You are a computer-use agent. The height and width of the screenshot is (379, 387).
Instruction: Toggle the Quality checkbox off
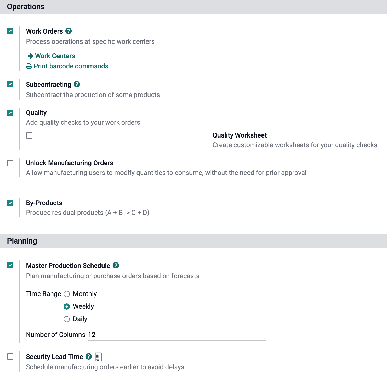click(10, 113)
